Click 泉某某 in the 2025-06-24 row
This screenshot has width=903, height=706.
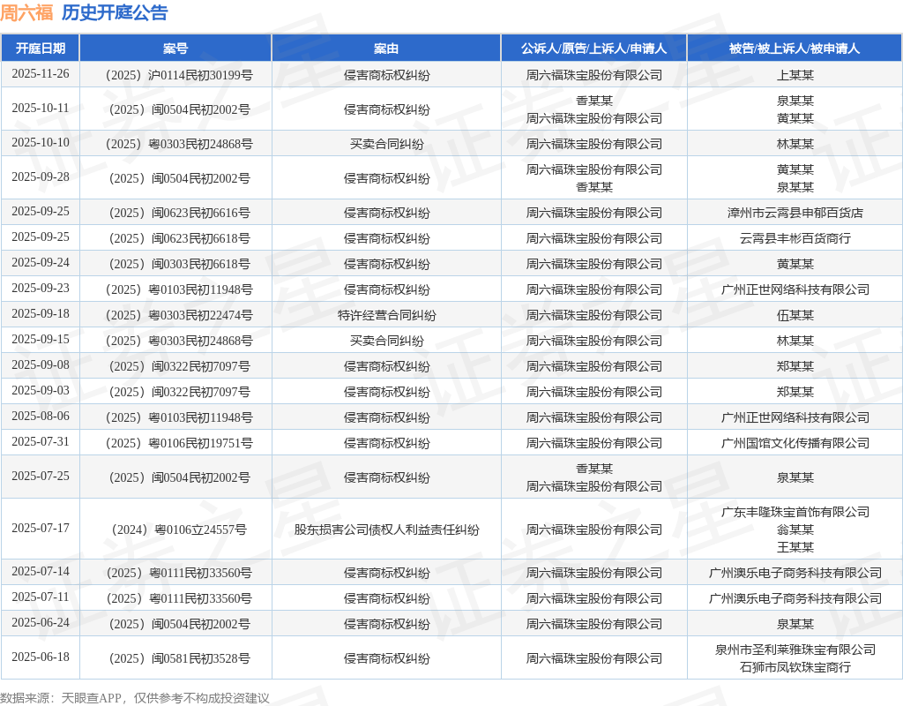coord(795,624)
